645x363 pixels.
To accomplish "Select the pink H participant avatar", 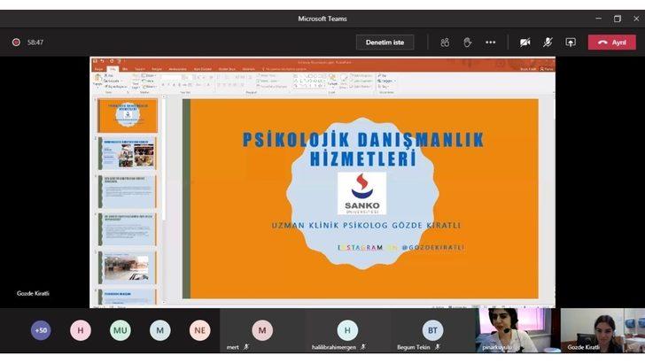I will 81,330.
